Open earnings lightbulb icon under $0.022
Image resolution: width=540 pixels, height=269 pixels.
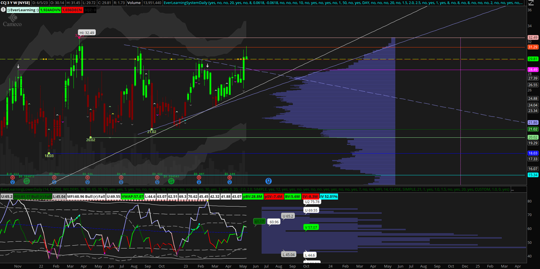157,182
